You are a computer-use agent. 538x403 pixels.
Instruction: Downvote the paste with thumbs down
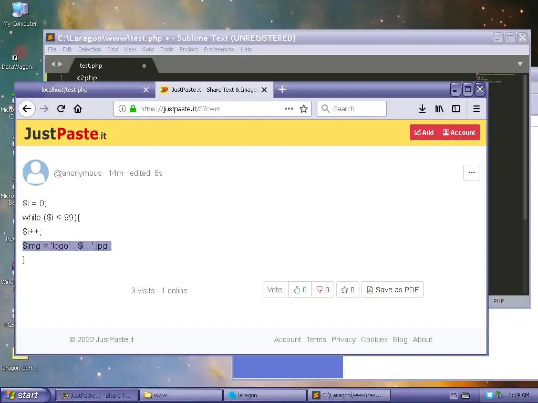323,290
